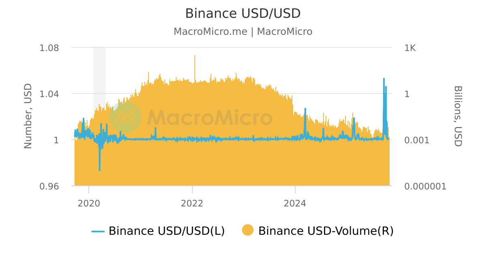
Task: Click the lowest price dip in 2020
Action: [100, 169]
